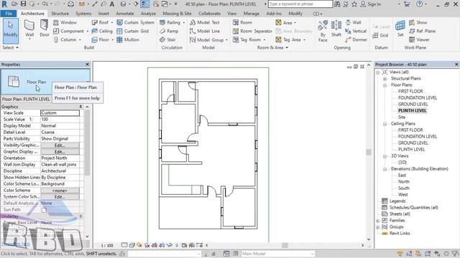Click the 1 : 100 view scale button
The image size is (460, 258).
(x=107, y=245)
